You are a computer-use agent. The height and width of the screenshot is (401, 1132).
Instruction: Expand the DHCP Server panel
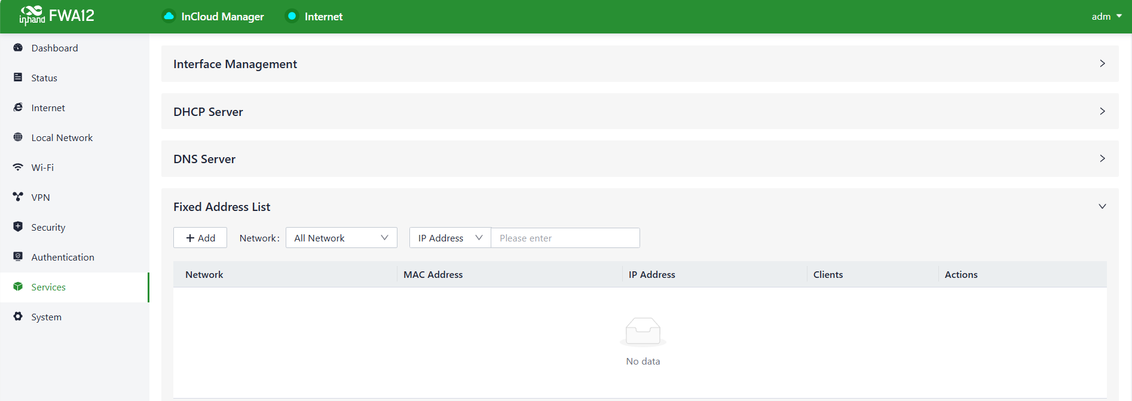tap(1102, 111)
